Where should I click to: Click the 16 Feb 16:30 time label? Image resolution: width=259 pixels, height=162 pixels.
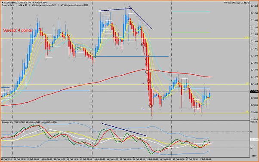152,159
